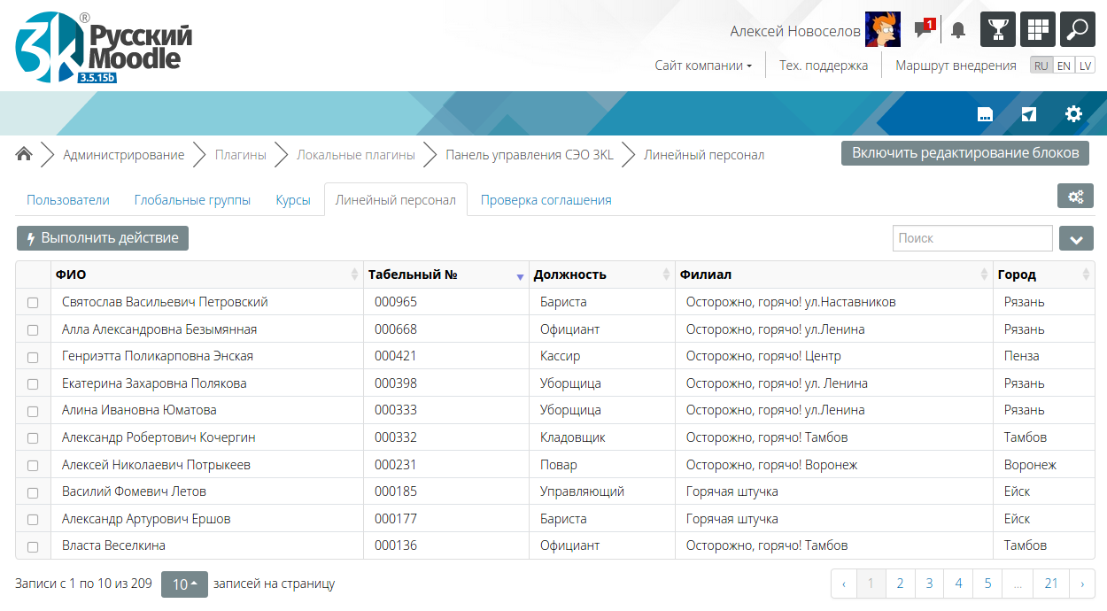Click the paper plane navigation icon
Screen dimensions: 1107x611
(x=1028, y=113)
